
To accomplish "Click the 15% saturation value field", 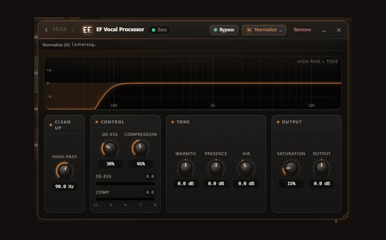I will pyautogui.click(x=291, y=184).
